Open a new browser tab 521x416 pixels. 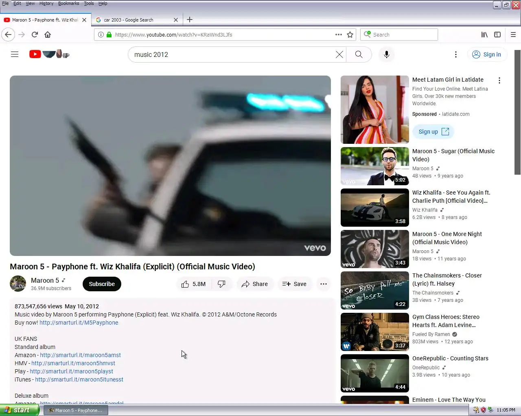(x=190, y=19)
